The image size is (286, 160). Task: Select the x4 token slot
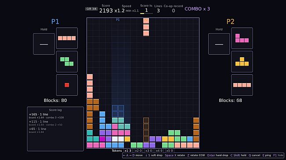point(159,150)
